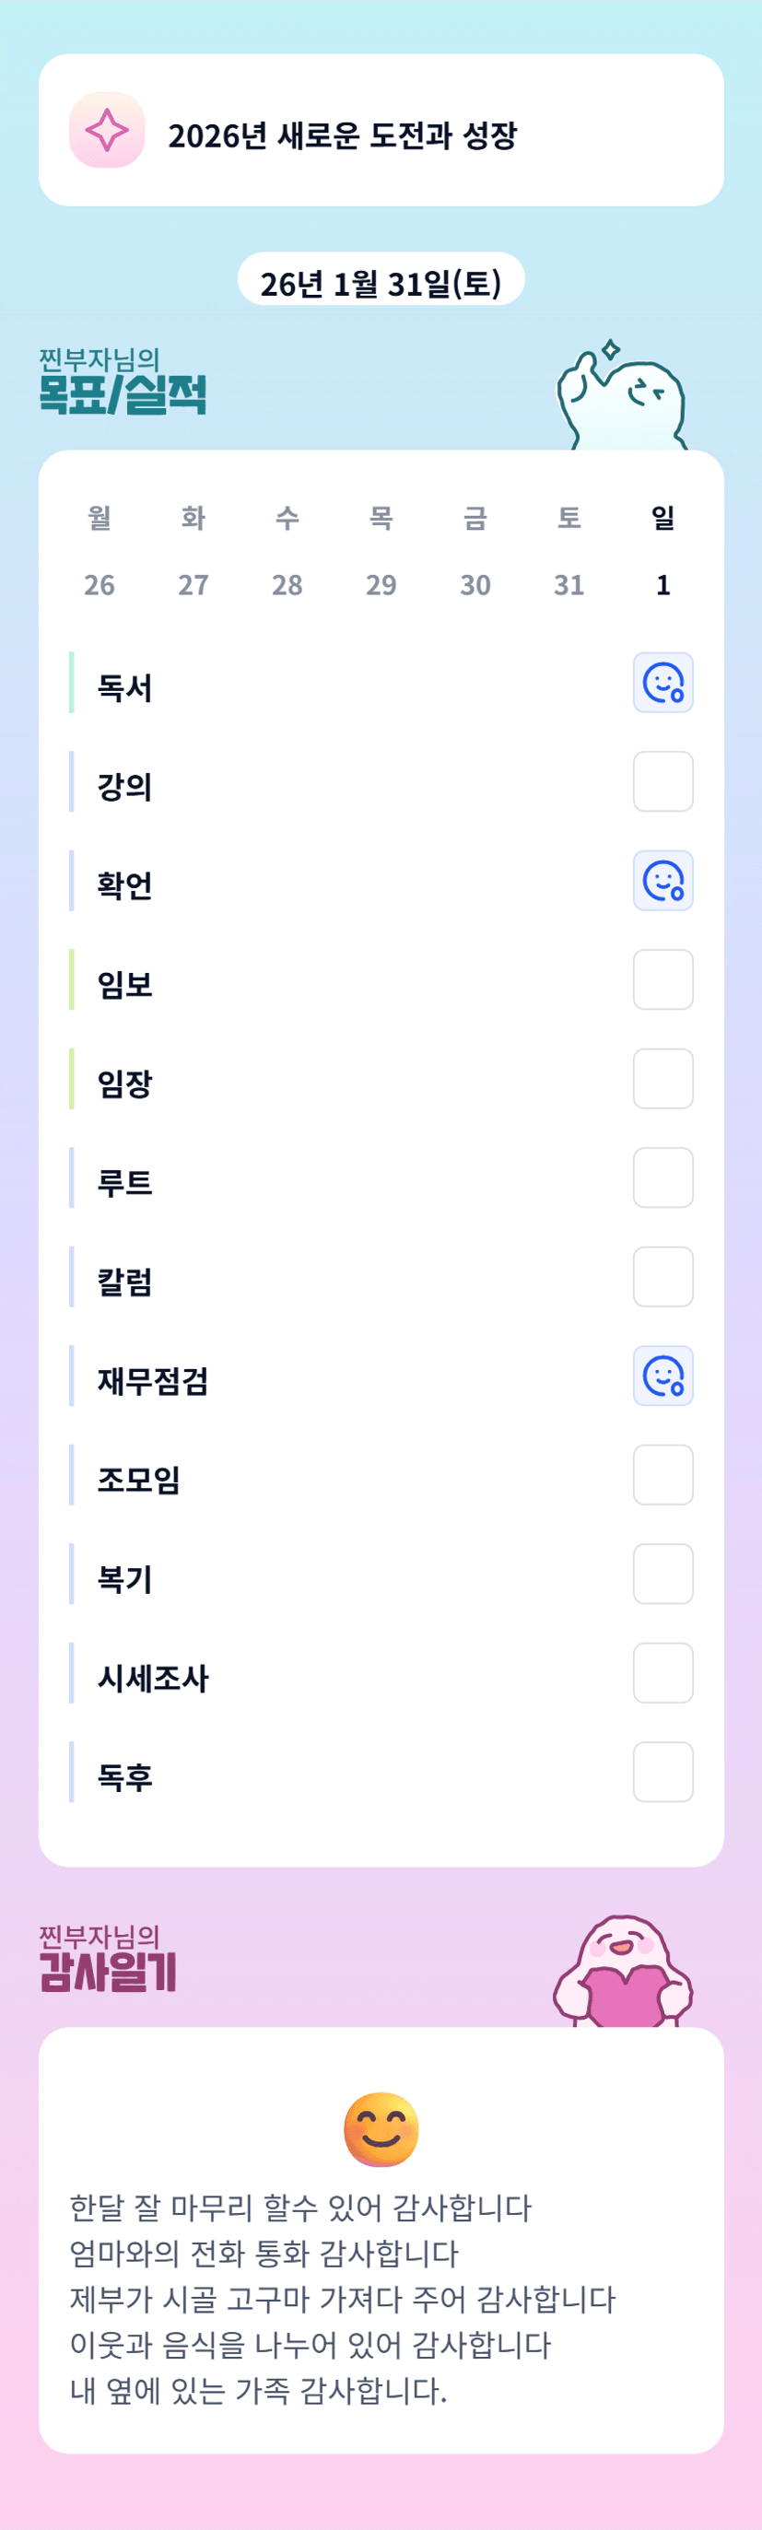Toggle the 칼럼 checkbox
The image size is (762, 2530).
[x=662, y=1277]
